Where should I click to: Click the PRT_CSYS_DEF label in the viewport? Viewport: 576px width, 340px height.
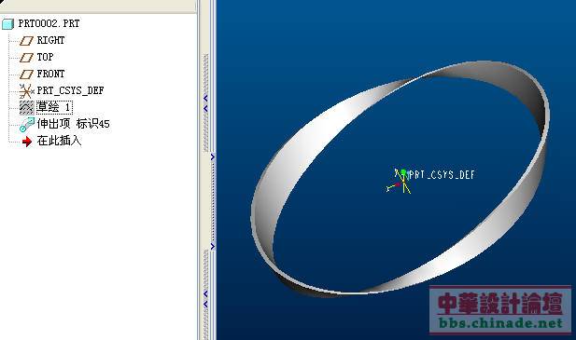[442, 175]
